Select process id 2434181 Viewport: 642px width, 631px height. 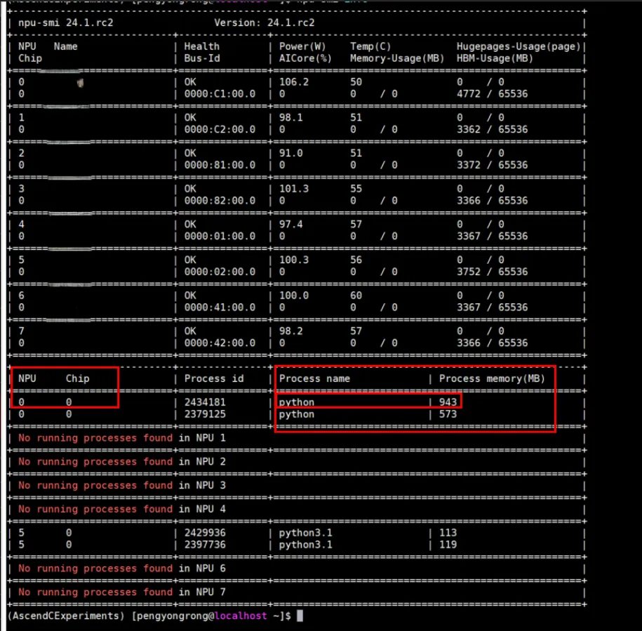205,402
